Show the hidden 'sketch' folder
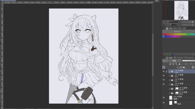The image size is (195, 109). click(x=164, y=93)
